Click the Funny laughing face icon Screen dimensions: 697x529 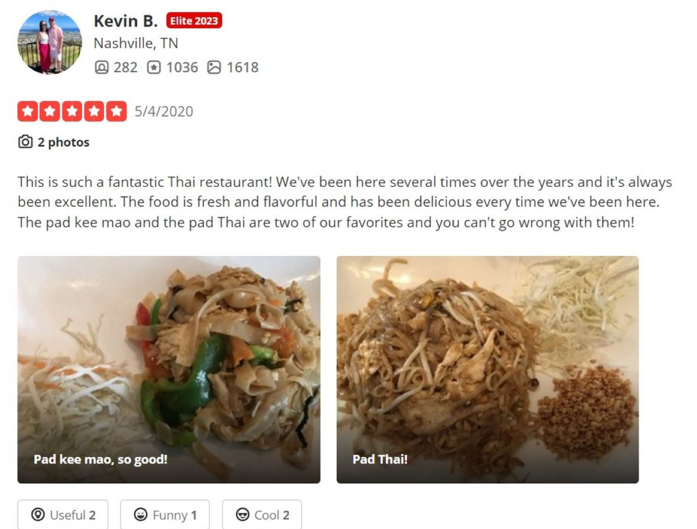tap(141, 515)
